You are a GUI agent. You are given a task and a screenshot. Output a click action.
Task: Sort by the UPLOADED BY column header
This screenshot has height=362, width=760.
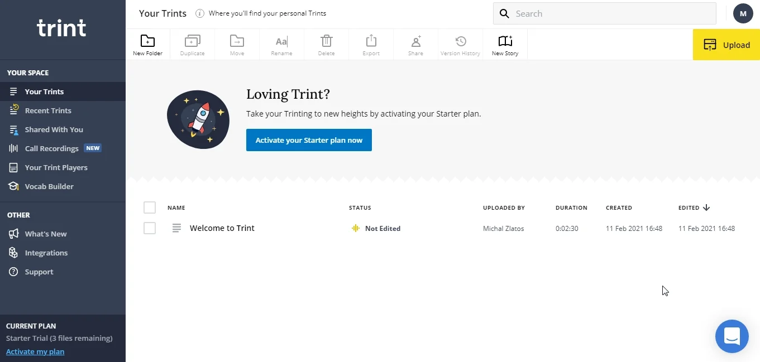[504, 207]
